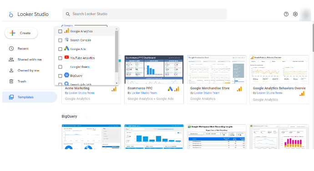Click Google Analytics + Google Ads label

[x=151, y=99]
